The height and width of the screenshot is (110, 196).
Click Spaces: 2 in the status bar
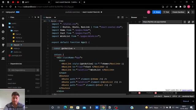[x=167, y=96]
